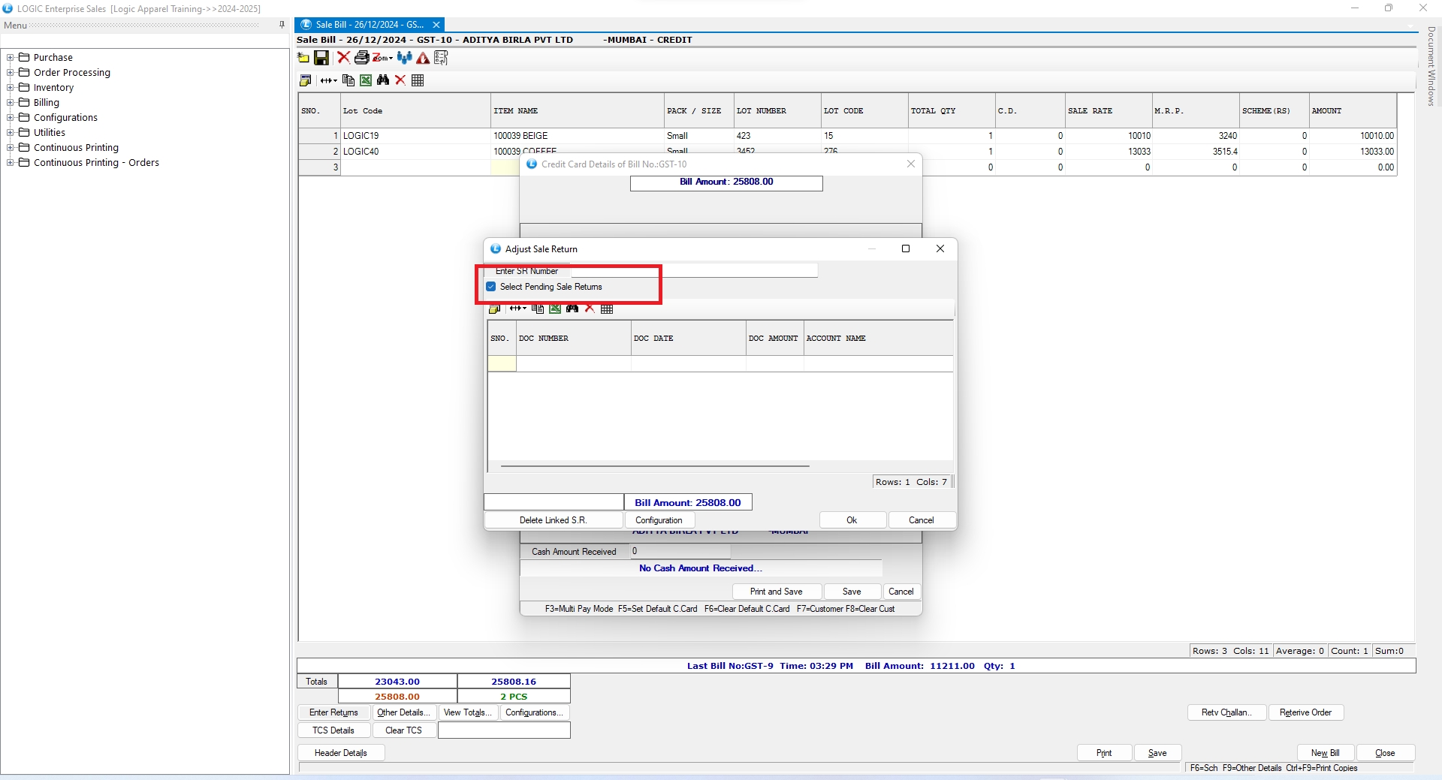Image resolution: width=1442 pixels, height=780 pixels.
Task: Click the blue people icon in the Sale Bill toolbar
Action: pyautogui.click(x=405, y=58)
